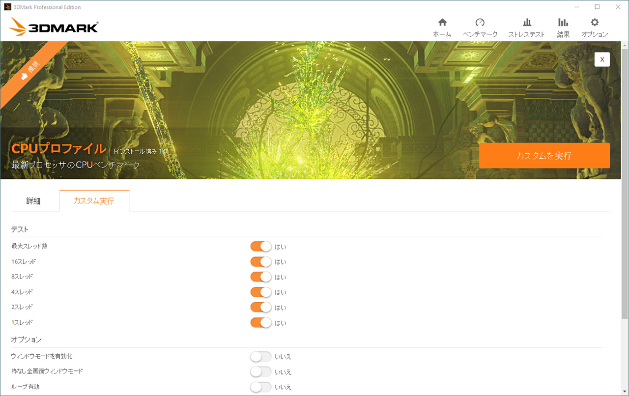
Task: Click the 3DMark logo in the header
Action: point(54,28)
